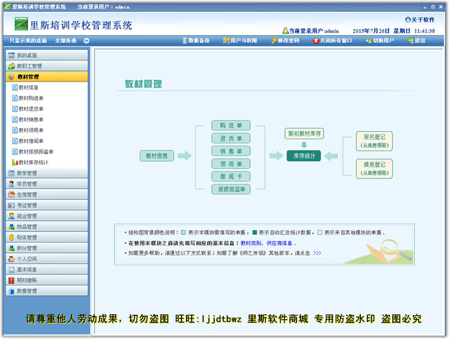The image size is (449, 339).
Task: Expand 考证管理 sidebar section
Action: tap(47, 205)
